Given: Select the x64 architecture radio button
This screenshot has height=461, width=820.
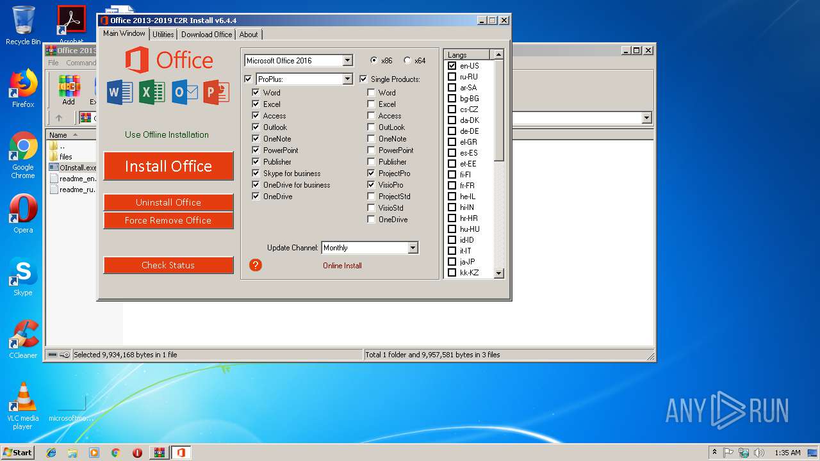Looking at the screenshot, I should pyautogui.click(x=407, y=61).
